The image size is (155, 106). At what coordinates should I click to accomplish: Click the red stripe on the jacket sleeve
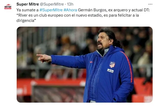[x=128, y=67]
